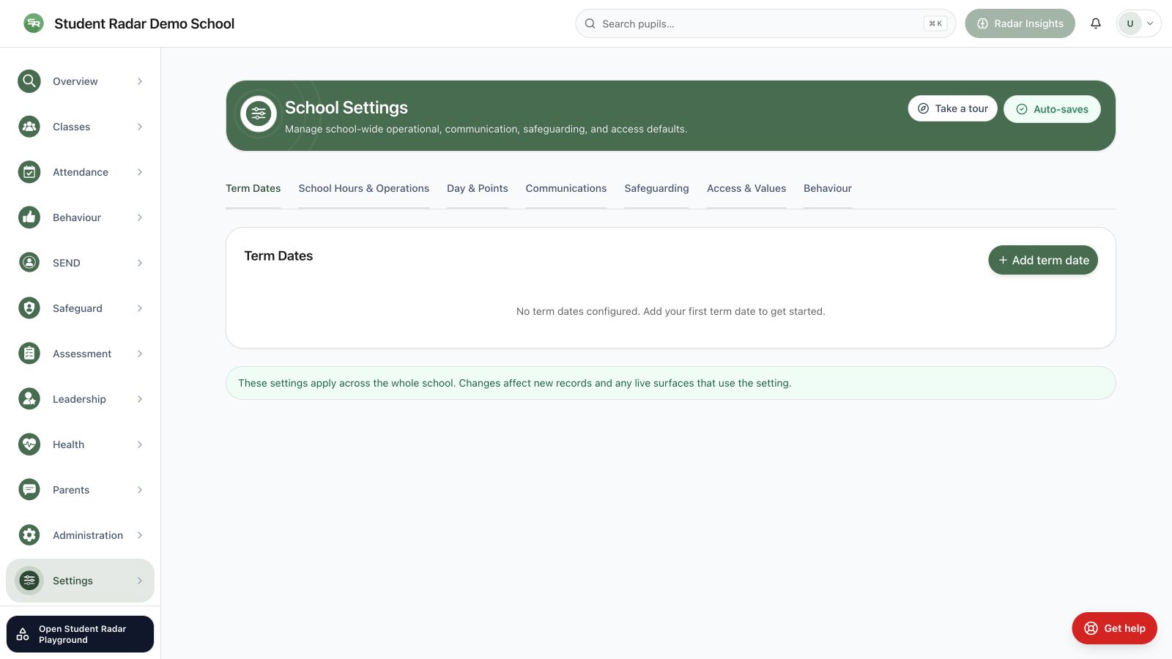The height and width of the screenshot is (659, 1172).
Task: Click the Administration gear icon
Action: pos(29,535)
